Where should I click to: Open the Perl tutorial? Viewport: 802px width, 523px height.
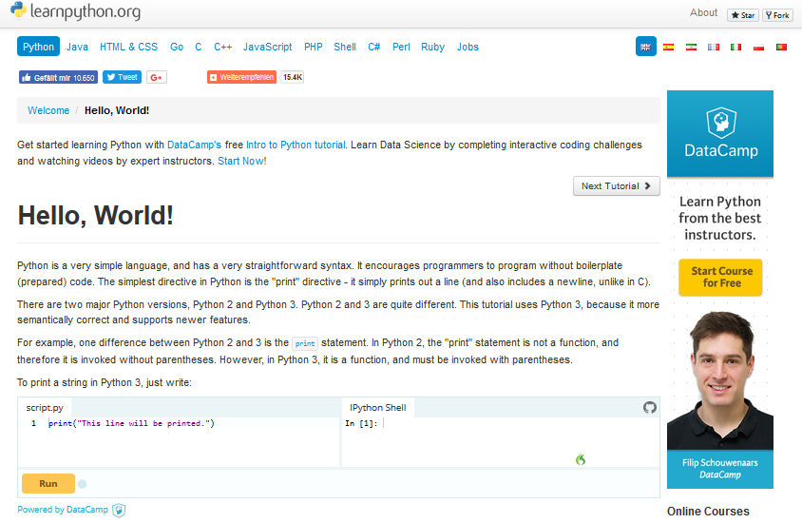pos(401,47)
